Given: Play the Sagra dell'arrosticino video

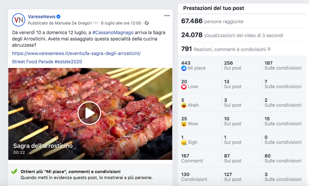Looking at the screenshot, I should click(89, 113).
